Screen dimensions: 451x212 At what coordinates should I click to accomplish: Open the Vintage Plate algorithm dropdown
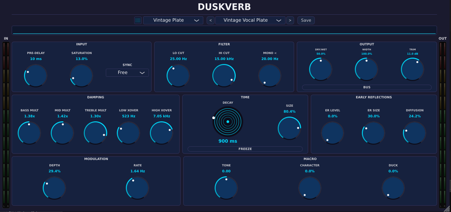[173, 20]
